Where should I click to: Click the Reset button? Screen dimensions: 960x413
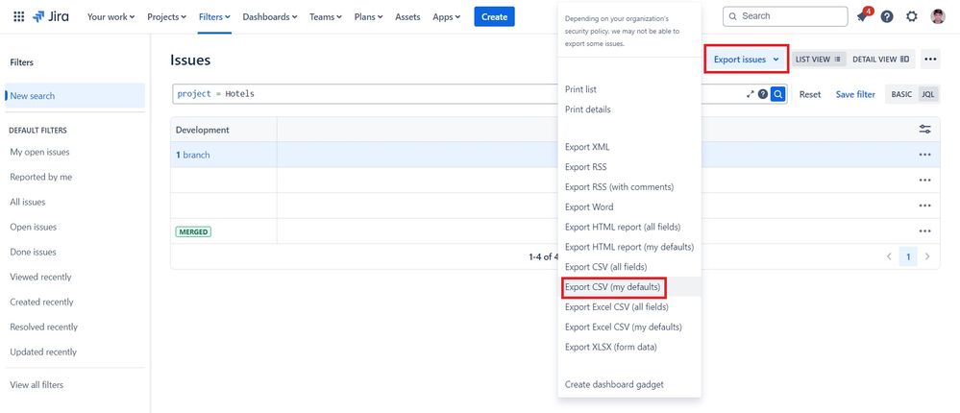pyautogui.click(x=810, y=94)
